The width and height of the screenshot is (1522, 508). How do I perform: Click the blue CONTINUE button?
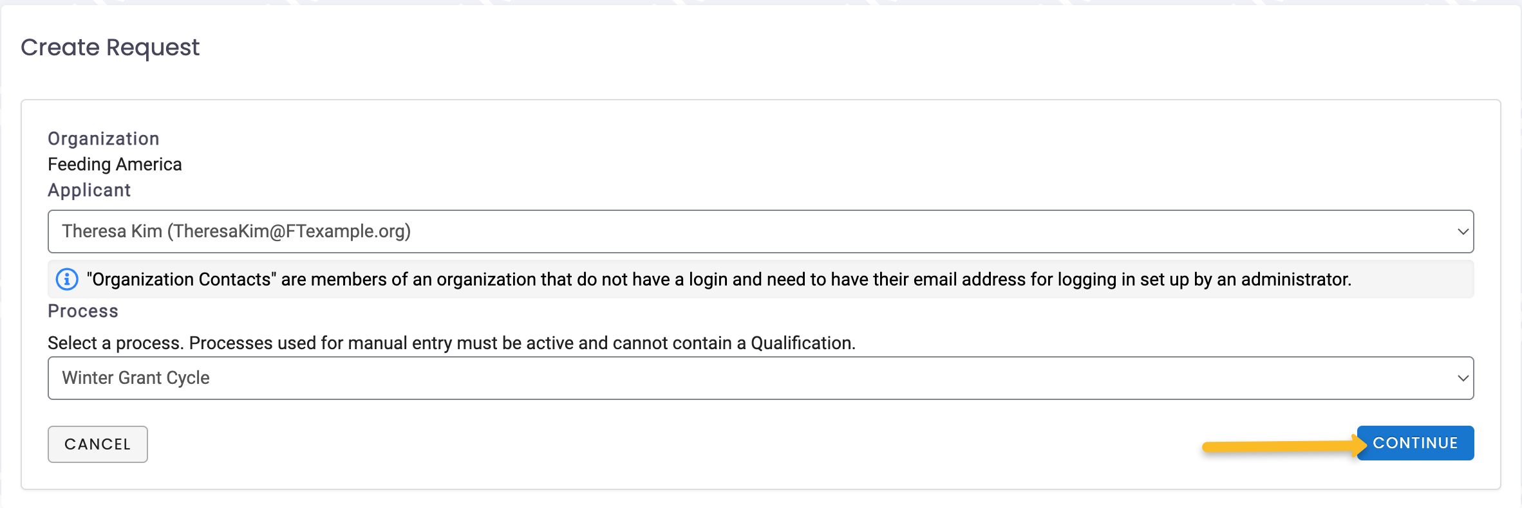(1415, 443)
